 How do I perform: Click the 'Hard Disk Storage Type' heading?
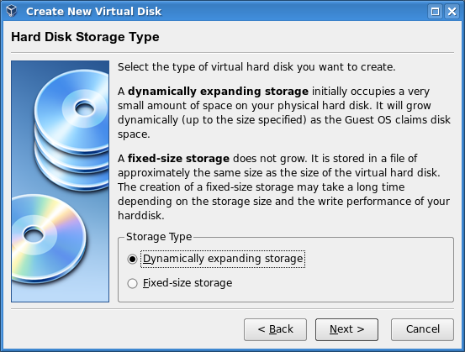pyautogui.click(x=85, y=37)
